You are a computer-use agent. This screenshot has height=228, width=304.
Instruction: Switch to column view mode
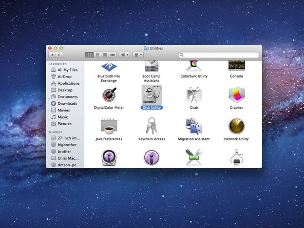point(105,55)
